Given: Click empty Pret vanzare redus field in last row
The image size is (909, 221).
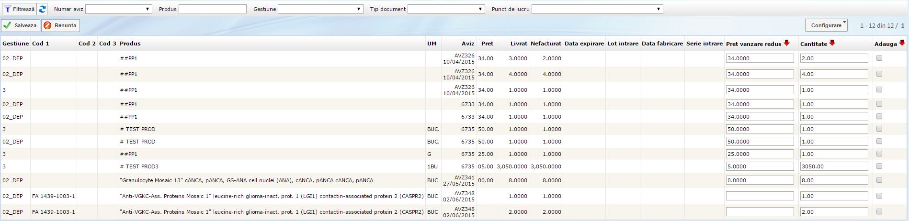Looking at the screenshot, I should (x=760, y=211).
